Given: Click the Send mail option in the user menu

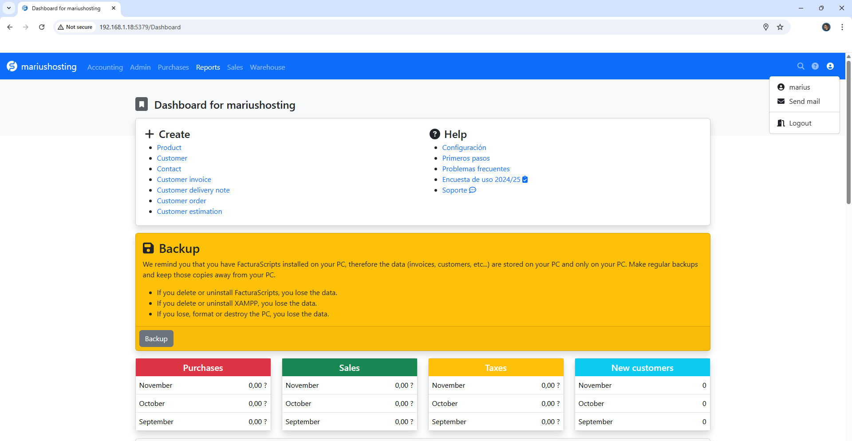Looking at the screenshot, I should 804,101.
